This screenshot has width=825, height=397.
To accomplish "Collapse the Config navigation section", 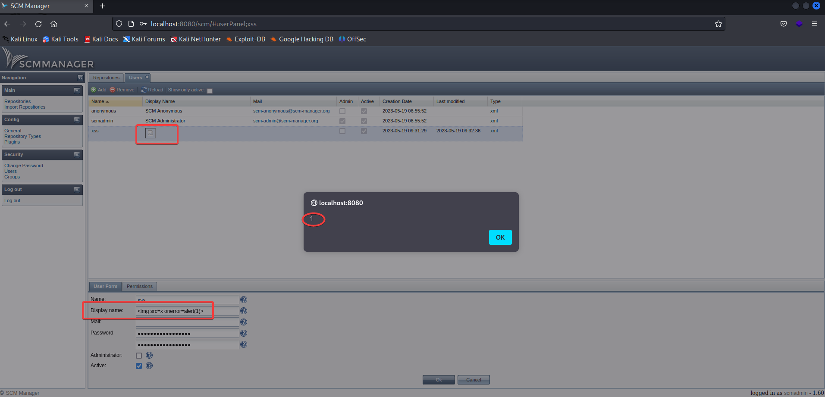I will click(x=77, y=120).
